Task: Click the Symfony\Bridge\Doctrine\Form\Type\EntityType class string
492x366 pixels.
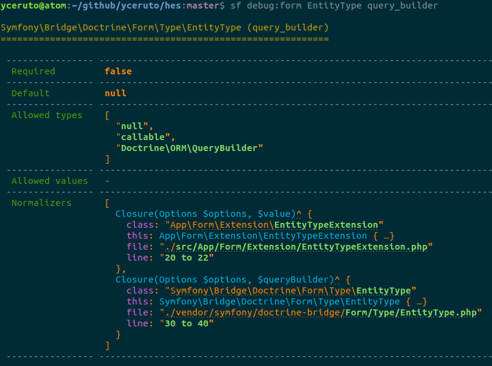Action: coord(290,290)
